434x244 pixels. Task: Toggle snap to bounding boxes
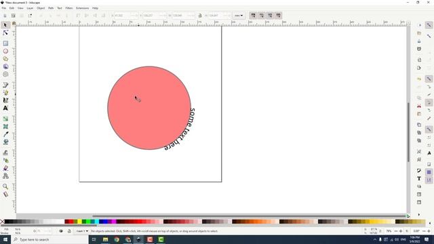pos(429,36)
